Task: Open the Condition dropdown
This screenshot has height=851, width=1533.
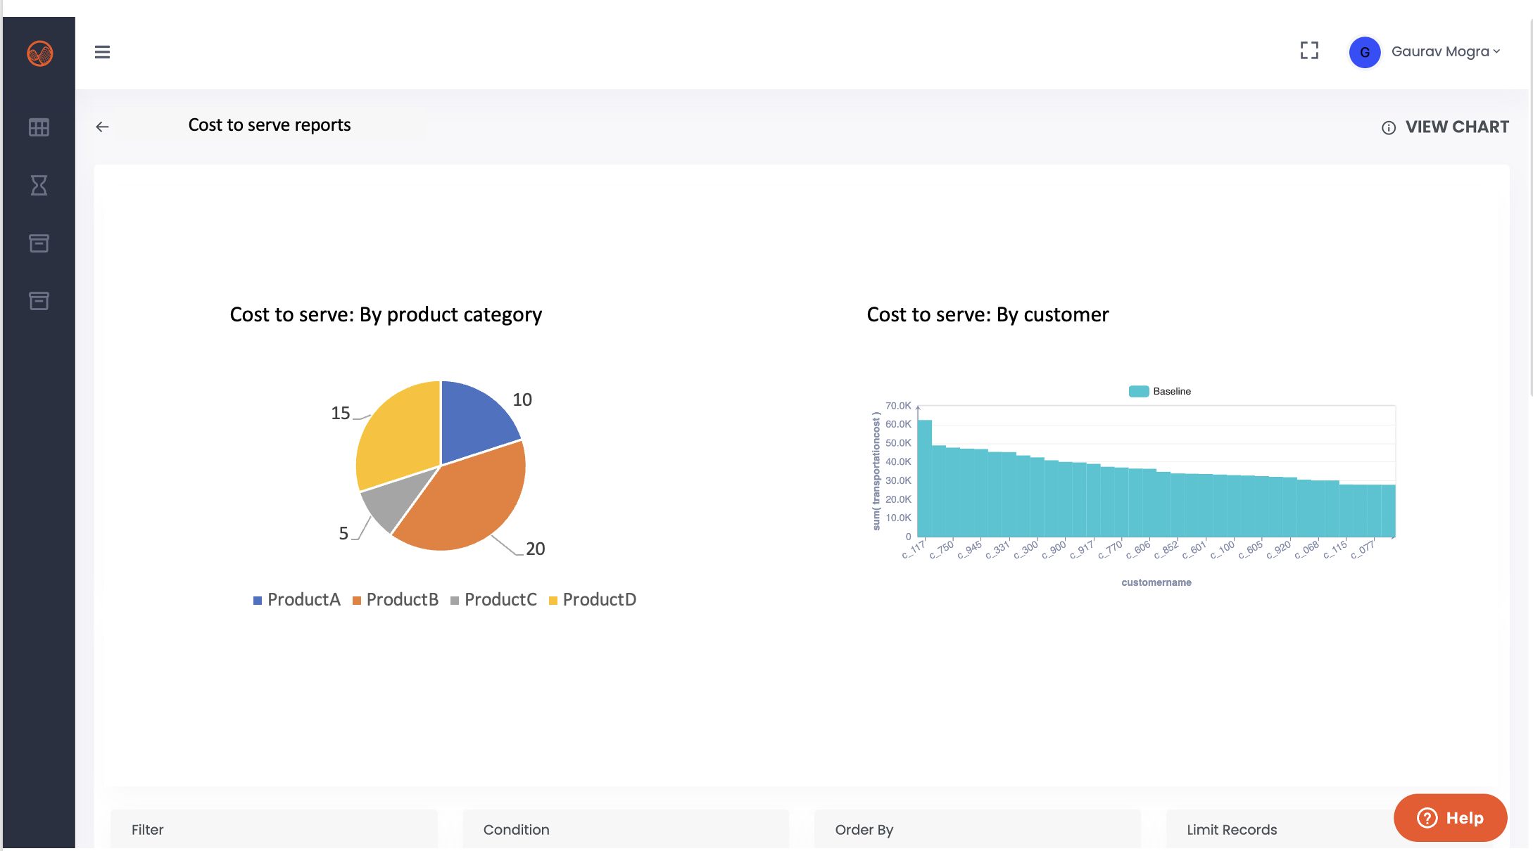Action: click(625, 829)
